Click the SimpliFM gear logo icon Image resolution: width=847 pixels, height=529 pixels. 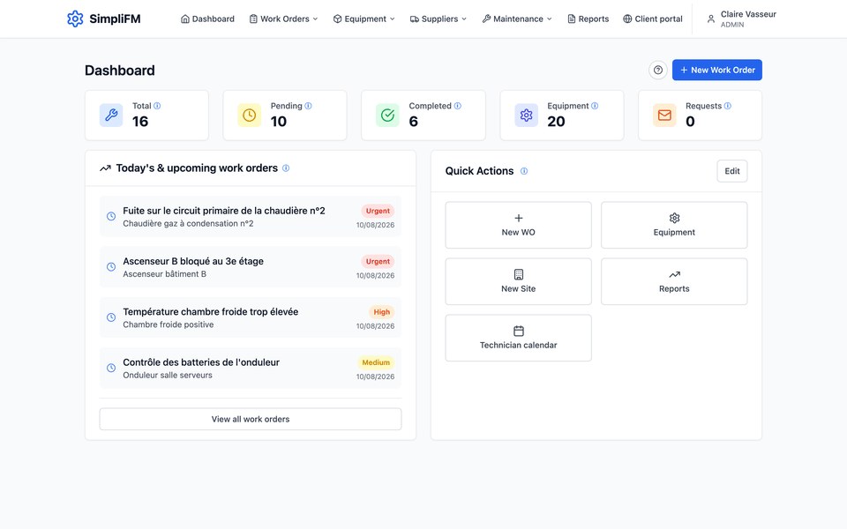pos(75,19)
